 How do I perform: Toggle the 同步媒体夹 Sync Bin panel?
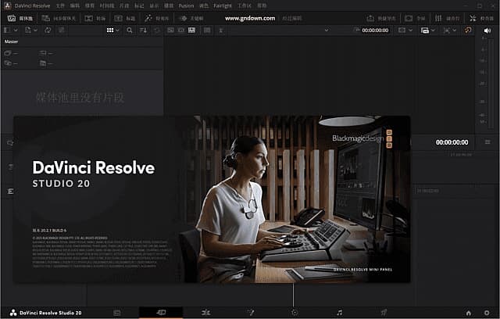(55, 17)
